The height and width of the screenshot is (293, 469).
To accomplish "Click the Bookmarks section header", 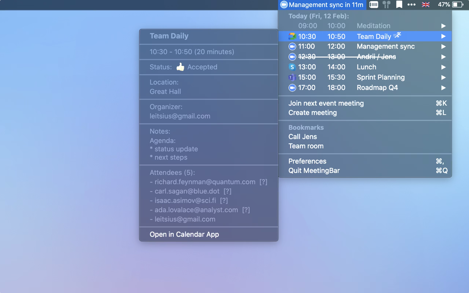I will (x=306, y=127).
